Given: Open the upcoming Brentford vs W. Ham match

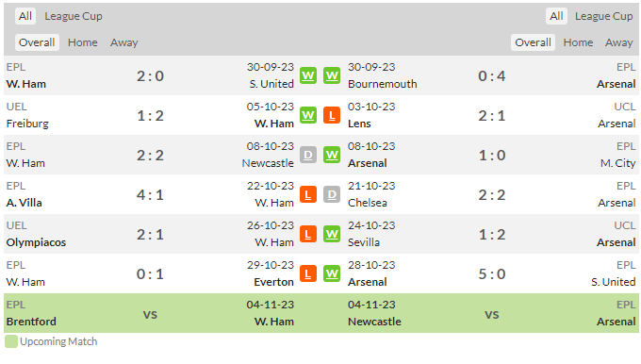Looking at the screenshot, I should coord(150,313).
